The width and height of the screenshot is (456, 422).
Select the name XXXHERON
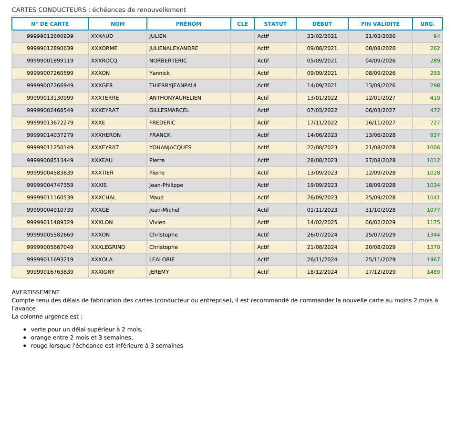(105, 135)
